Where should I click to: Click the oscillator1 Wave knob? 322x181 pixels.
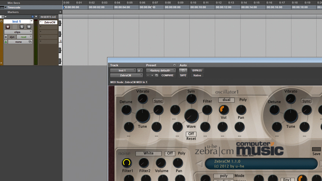[191, 116]
